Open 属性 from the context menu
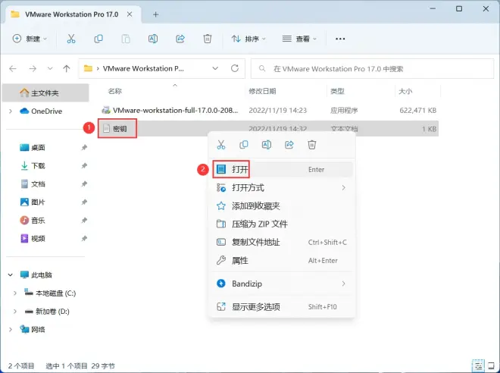This screenshot has height=373, width=500. [283, 260]
